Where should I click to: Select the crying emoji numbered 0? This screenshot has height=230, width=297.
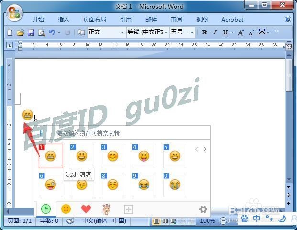point(175,185)
